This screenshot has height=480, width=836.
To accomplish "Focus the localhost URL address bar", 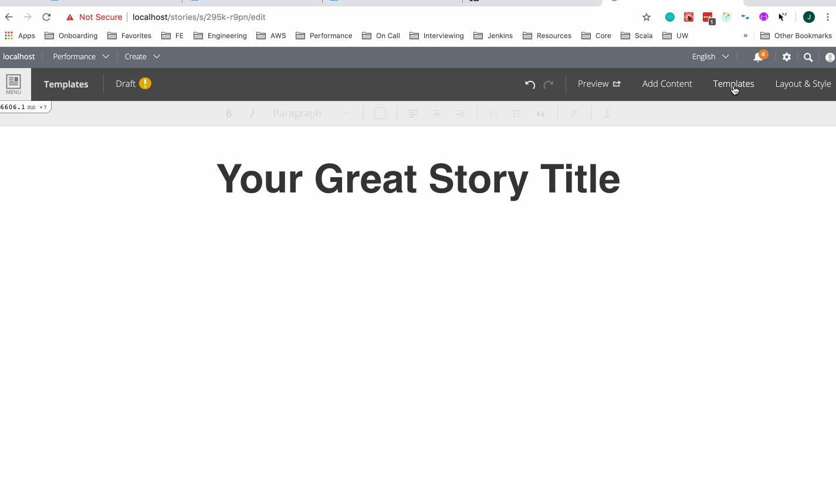I will 199,17.
